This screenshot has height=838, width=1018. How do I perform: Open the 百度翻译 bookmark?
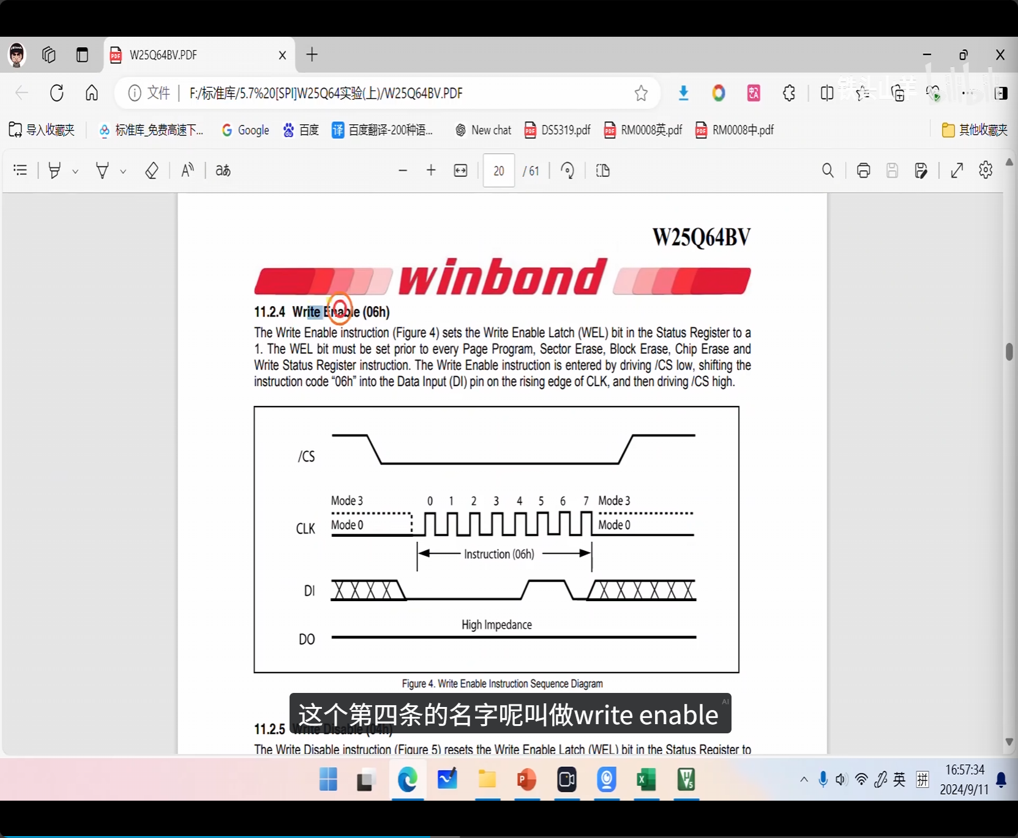pos(383,130)
